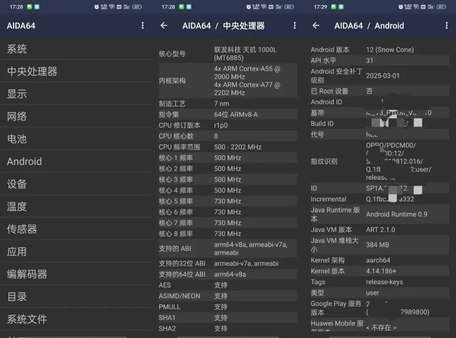Screen dimensions: 456x338
Task: Tap SHA1 row
Action: click(228, 318)
